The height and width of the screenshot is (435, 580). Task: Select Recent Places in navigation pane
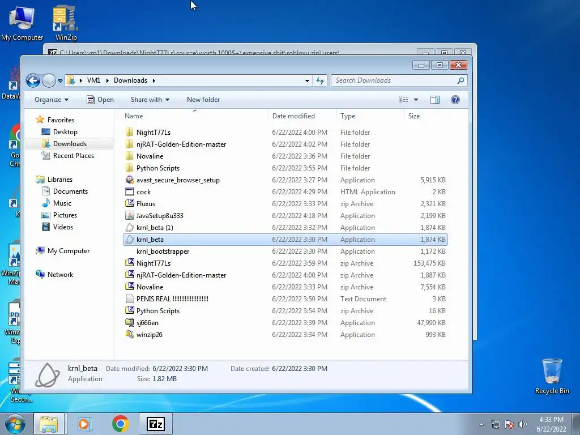click(x=73, y=156)
